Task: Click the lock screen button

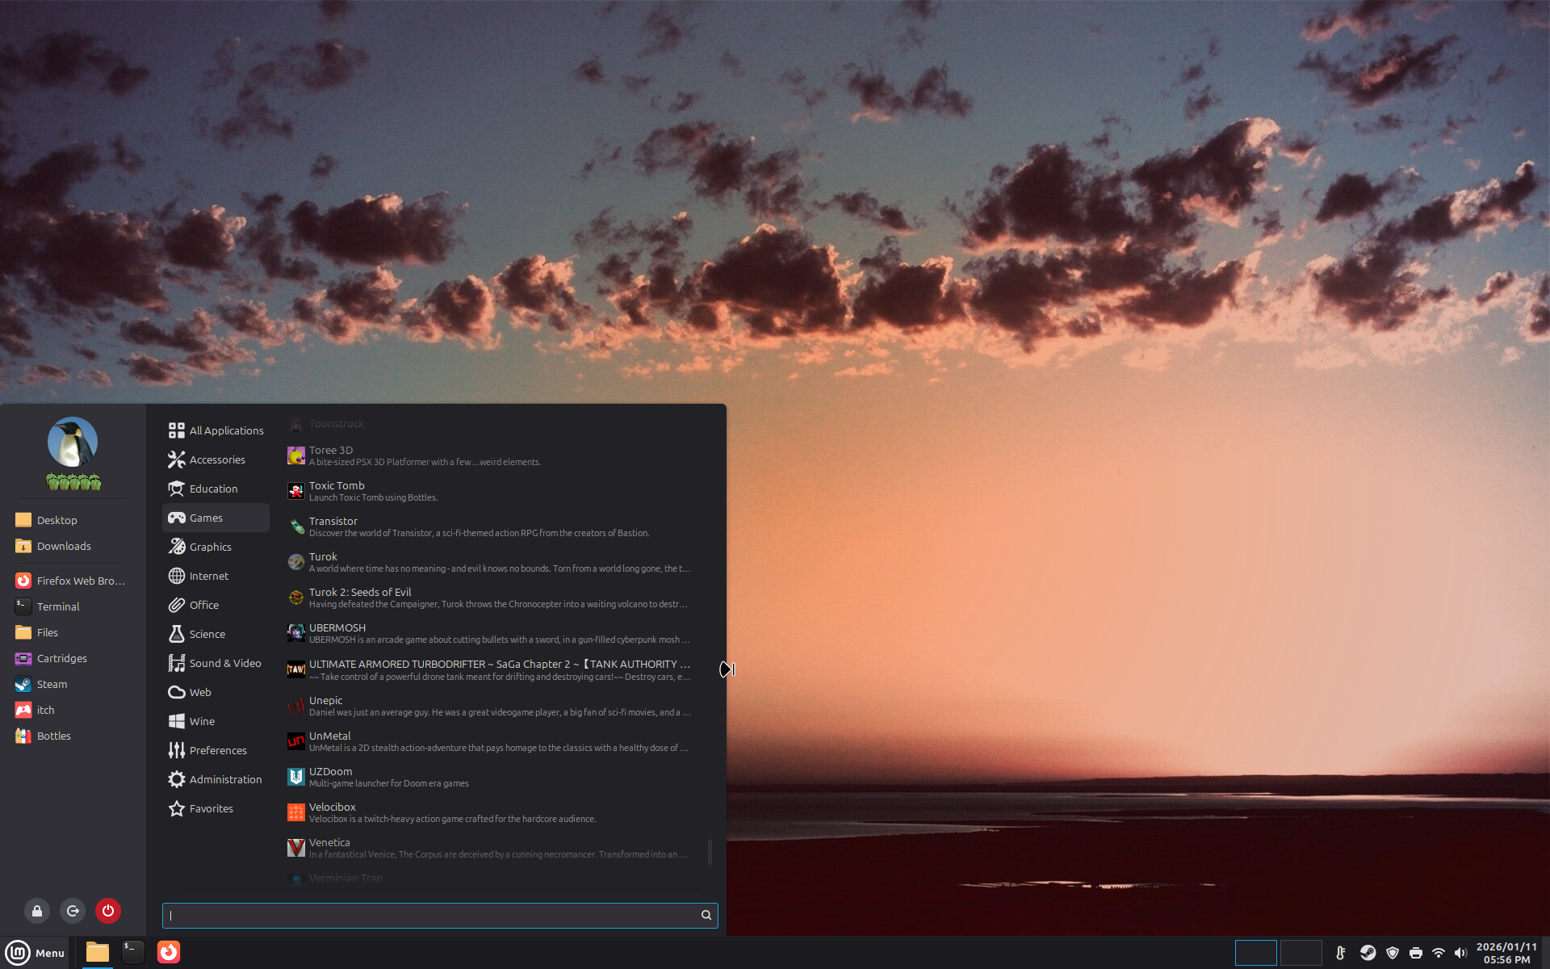Action: click(x=37, y=911)
